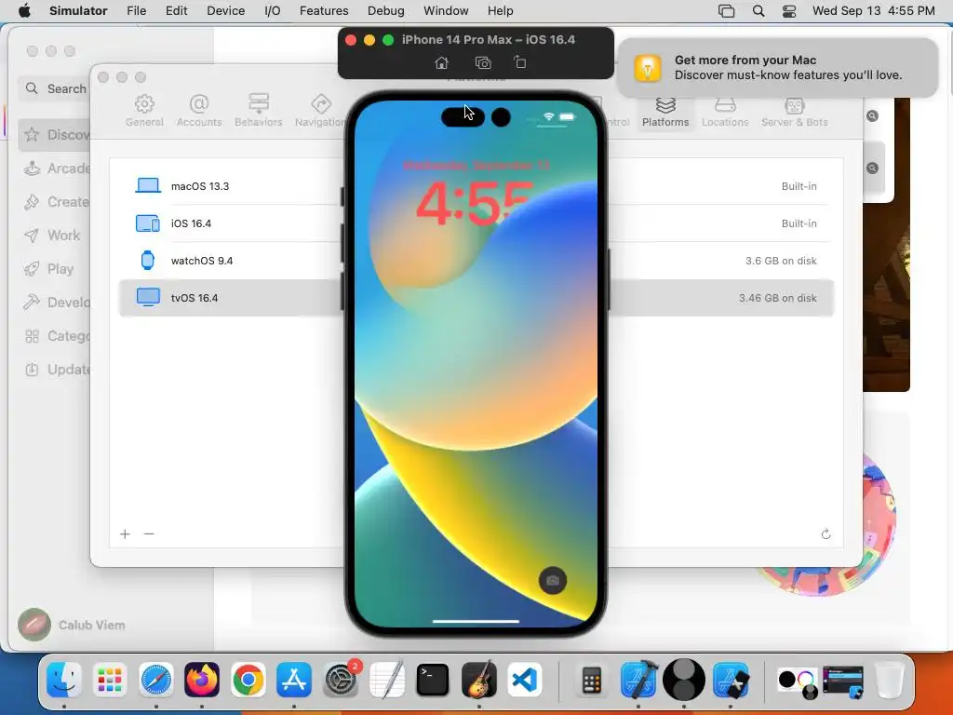953x715 pixels.
Task: Select the watchOS 9.4 platform row
Action: click(476, 261)
